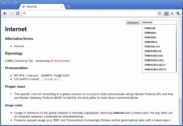Open the wrench settings menu
The width and height of the screenshot is (183, 126).
coord(178,14)
